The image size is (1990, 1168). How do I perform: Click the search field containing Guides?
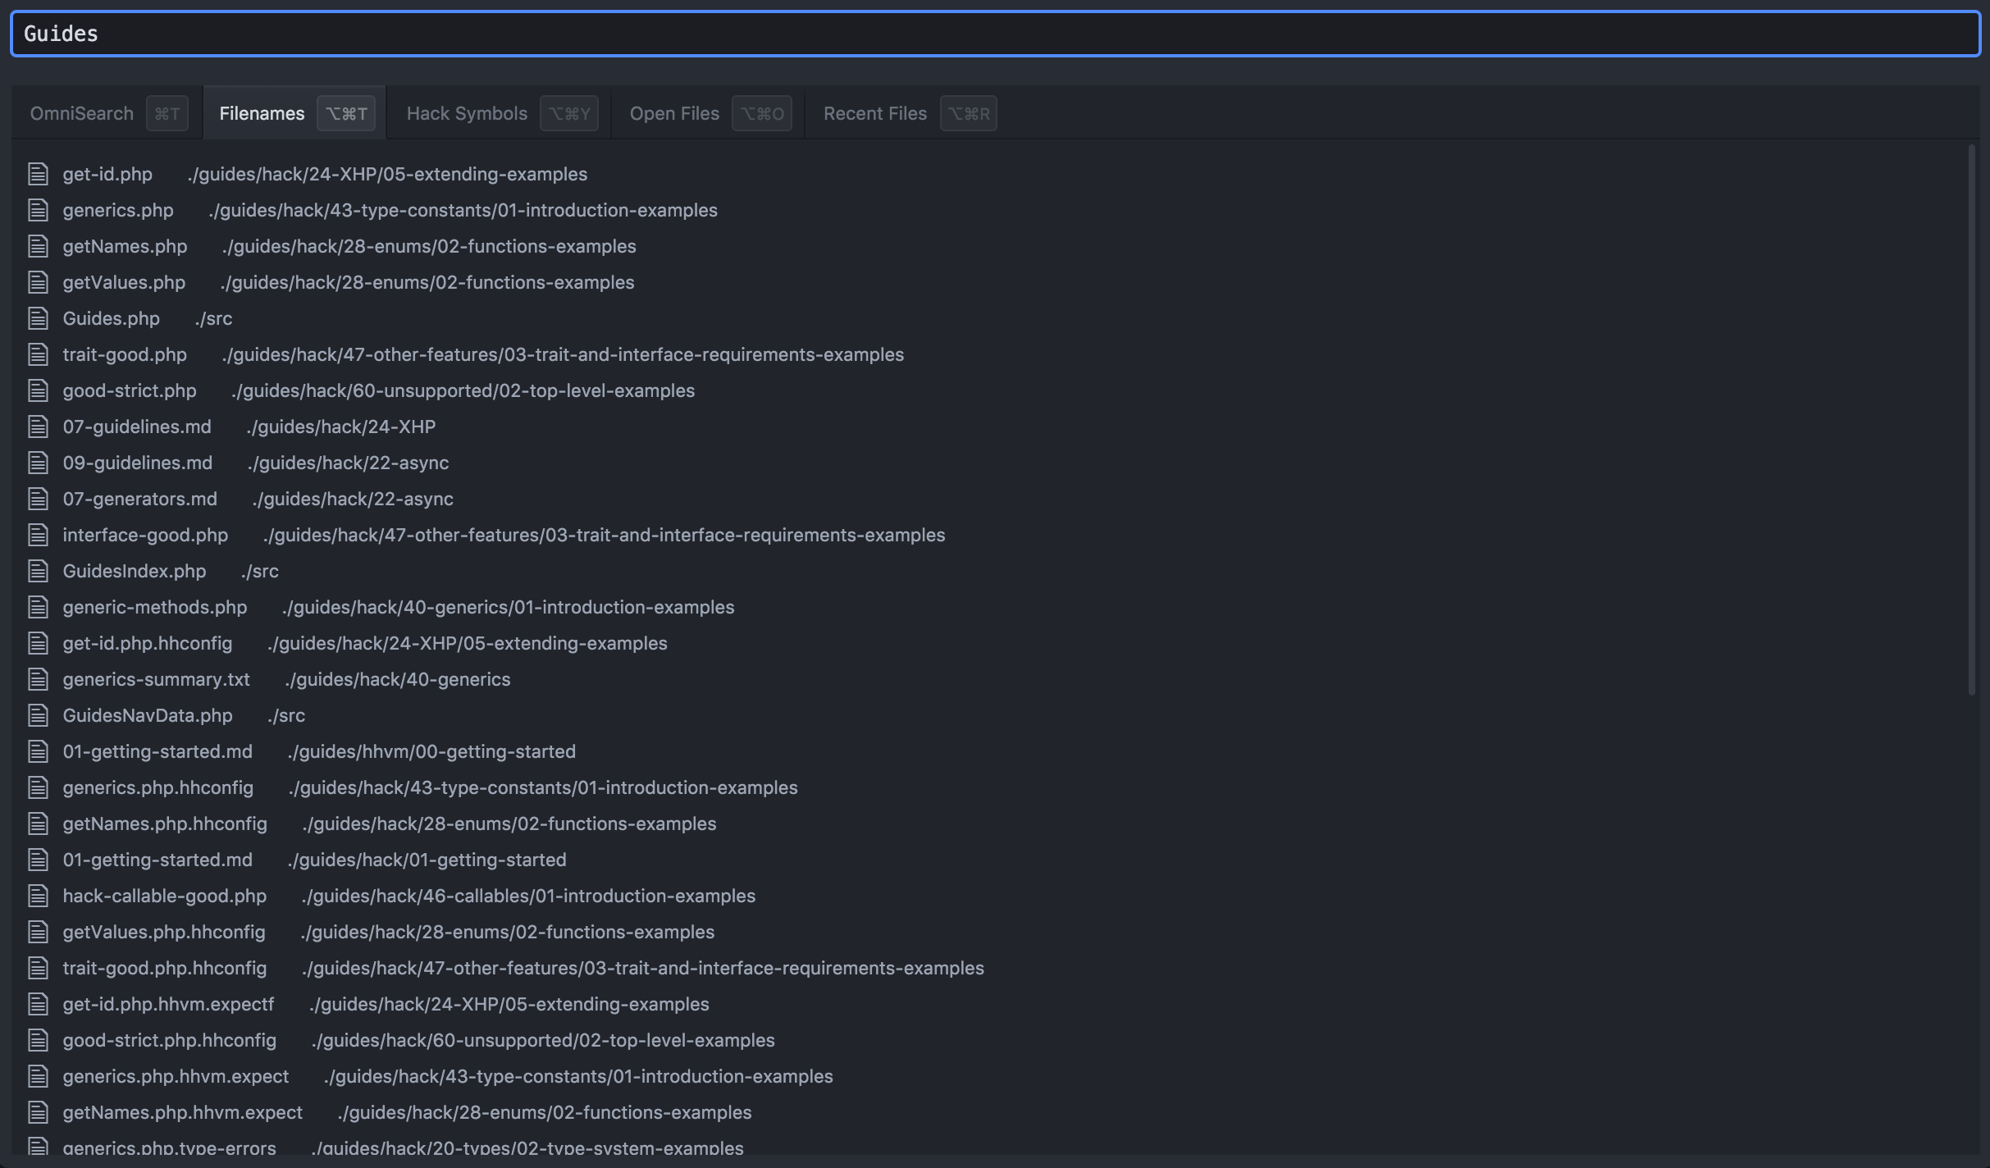[995, 34]
